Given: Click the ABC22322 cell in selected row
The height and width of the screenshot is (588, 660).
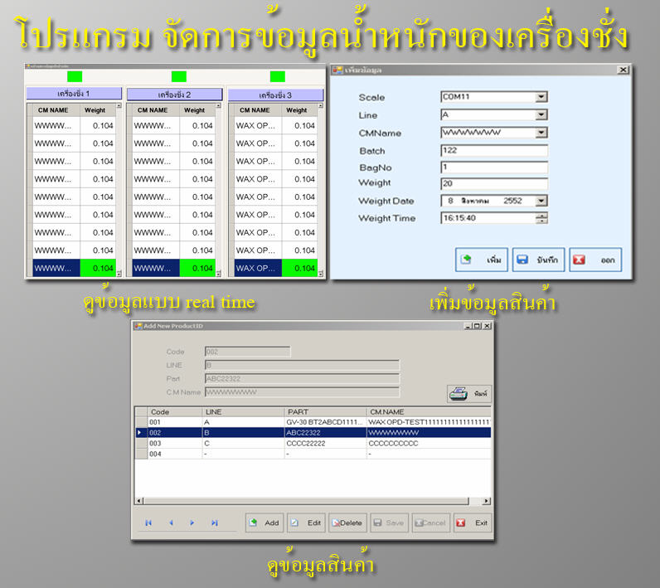Looking at the screenshot, I should 325,433.
